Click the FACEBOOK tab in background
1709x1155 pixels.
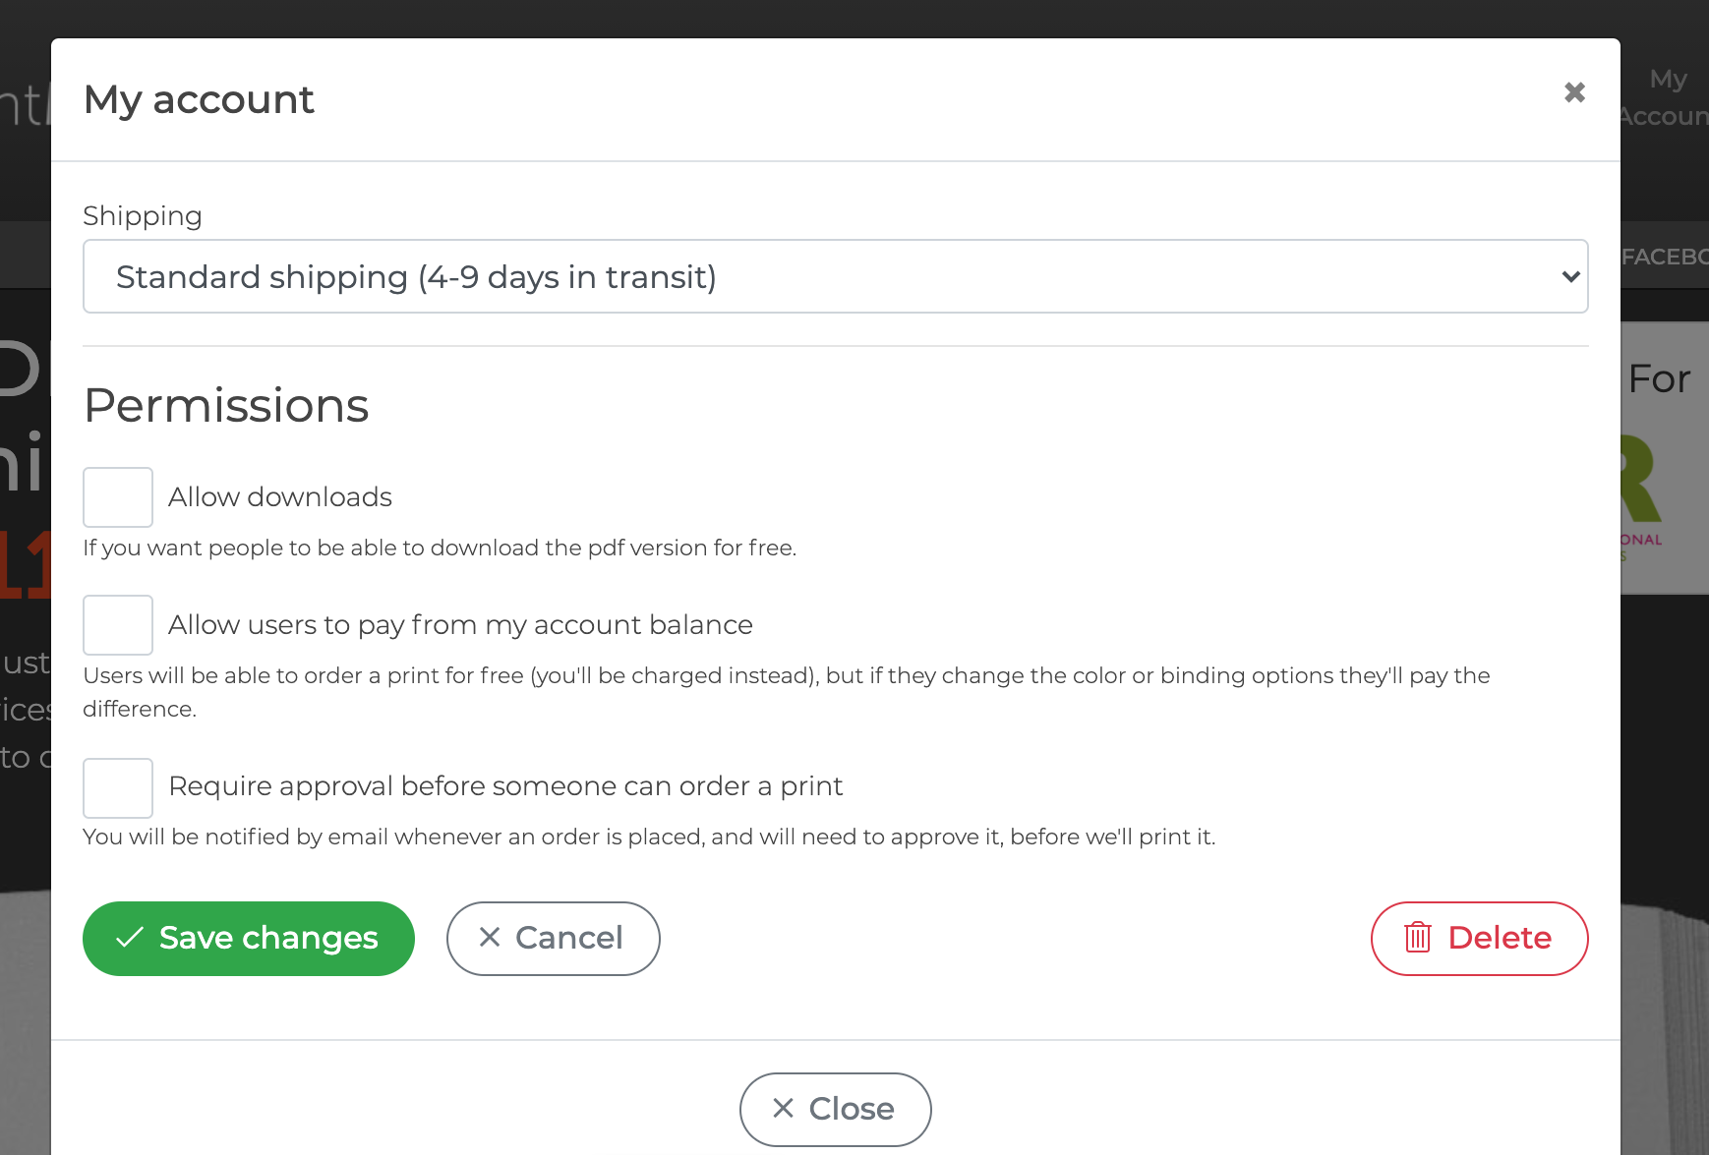click(1665, 257)
